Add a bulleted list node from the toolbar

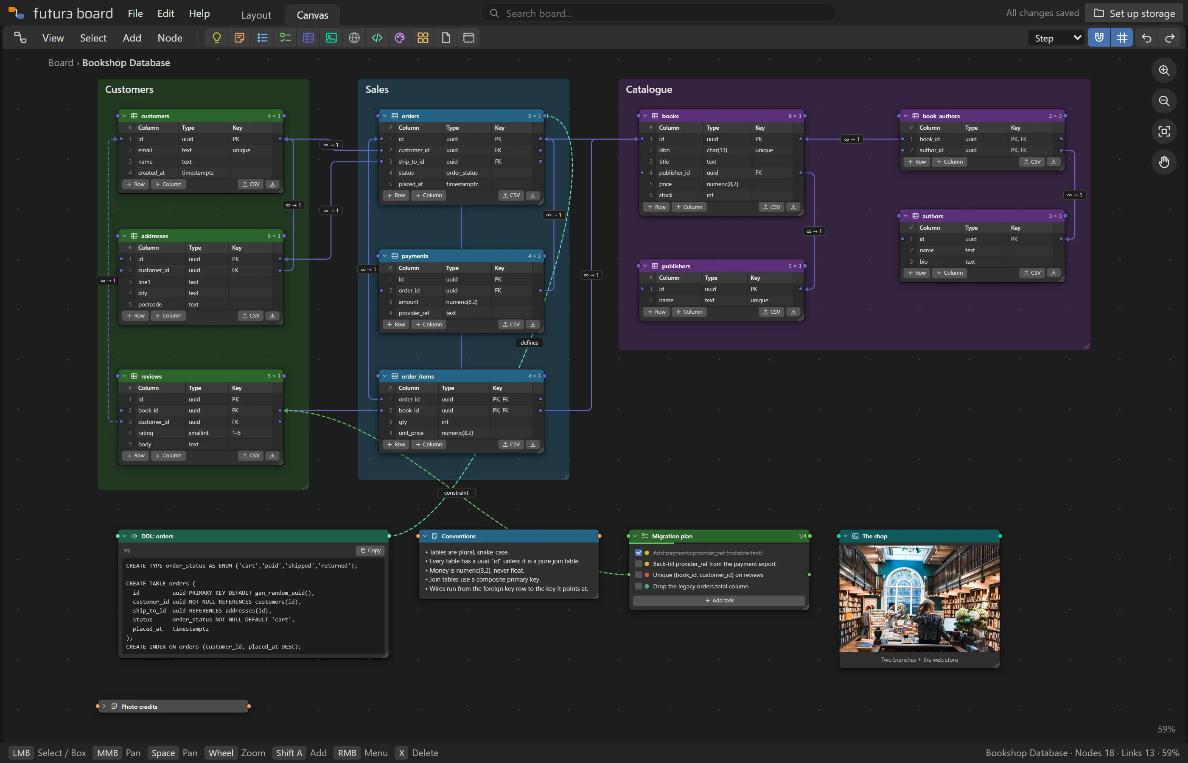262,38
